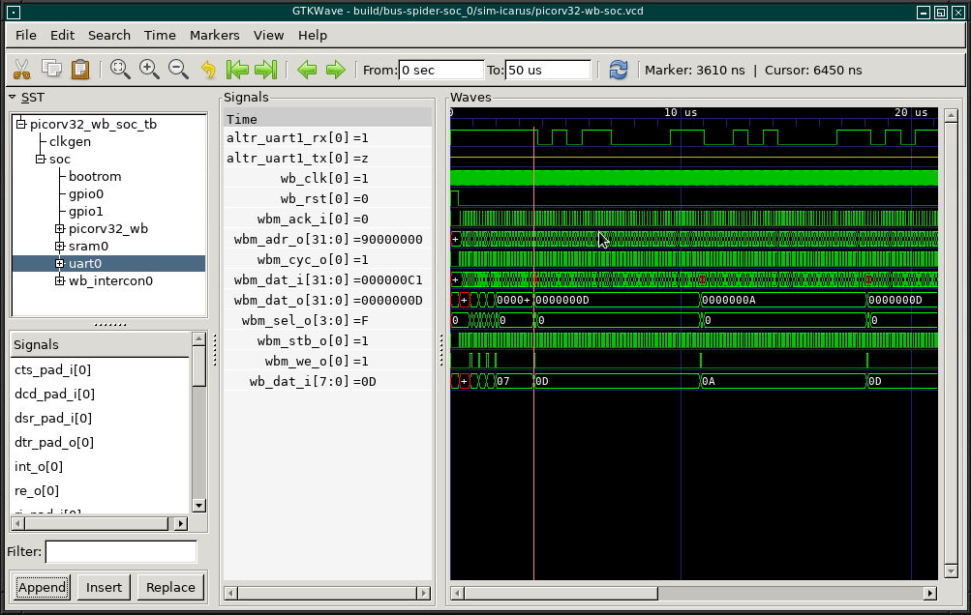Find previous edge with the left green arrow

[307, 70]
